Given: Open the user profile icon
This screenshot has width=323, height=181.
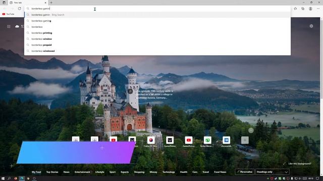Looking at the screenshot, I should coord(310,9).
